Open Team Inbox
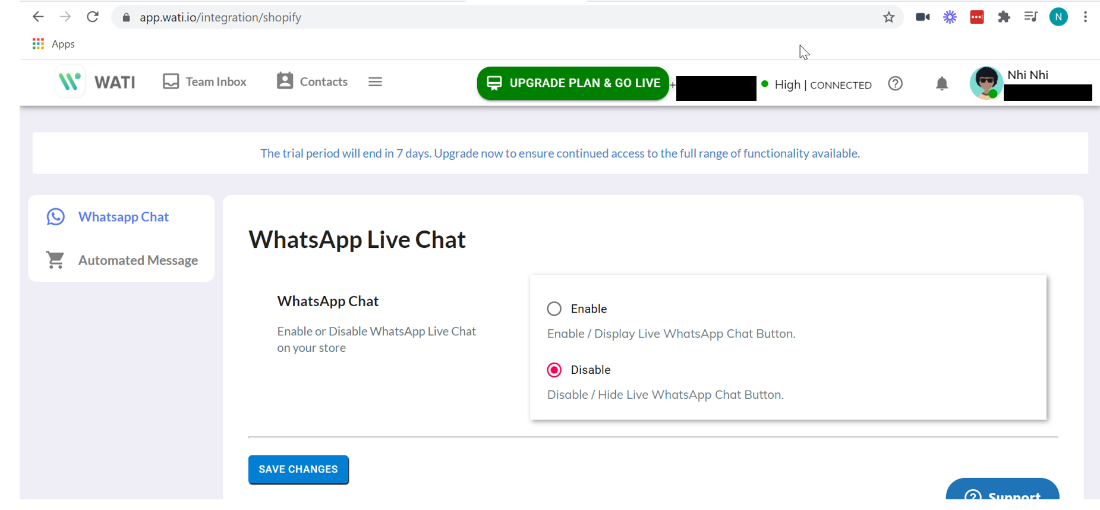 (x=204, y=81)
